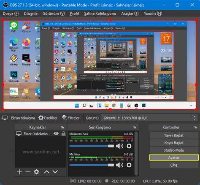Click the LINE desktop icon in preview
The height and width of the screenshot is (185, 200).
14,27
